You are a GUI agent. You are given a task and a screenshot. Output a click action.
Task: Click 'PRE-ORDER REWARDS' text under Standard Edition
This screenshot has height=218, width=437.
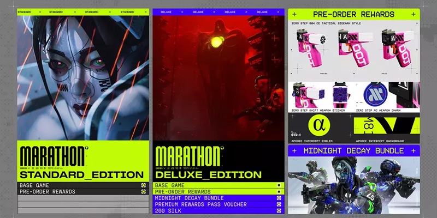point(48,192)
